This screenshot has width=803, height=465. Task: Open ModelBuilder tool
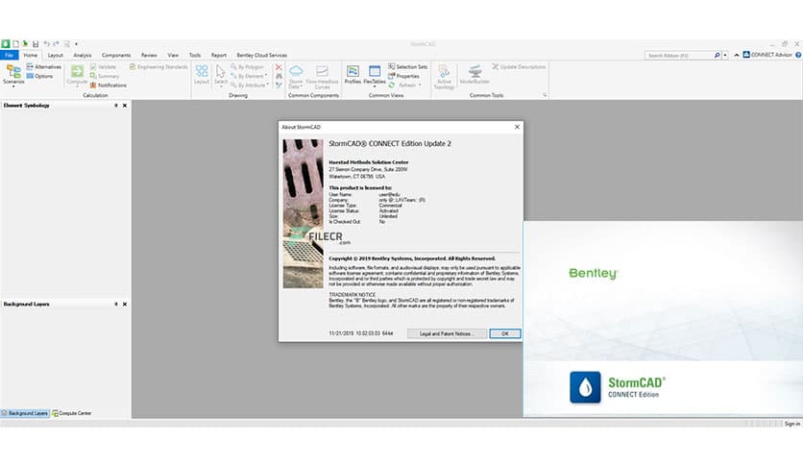pyautogui.click(x=474, y=75)
